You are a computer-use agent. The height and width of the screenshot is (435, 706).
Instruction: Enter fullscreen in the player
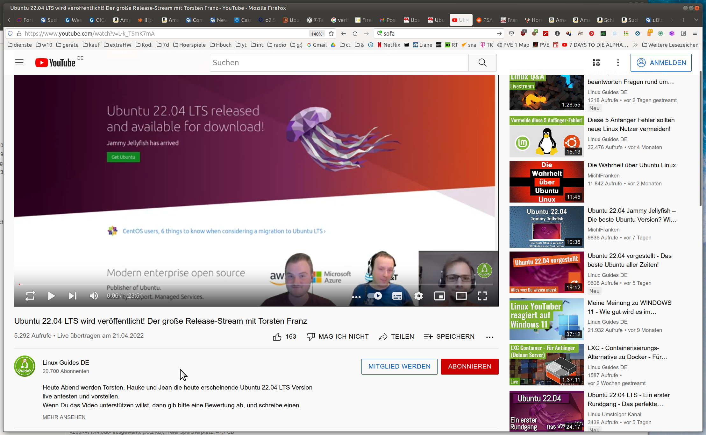pyautogui.click(x=482, y=296)
